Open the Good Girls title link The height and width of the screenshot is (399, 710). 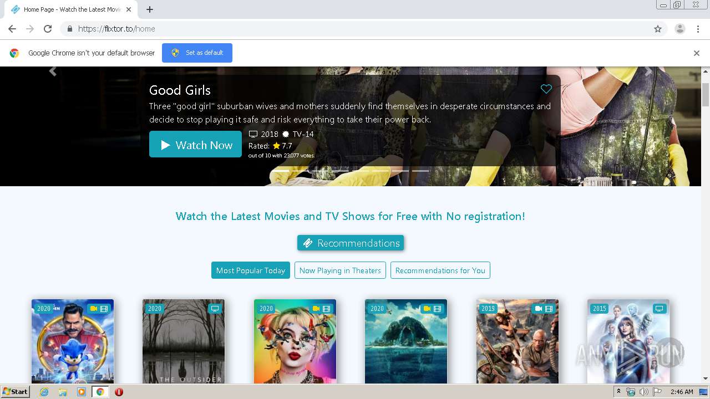[x=180, y=90]
